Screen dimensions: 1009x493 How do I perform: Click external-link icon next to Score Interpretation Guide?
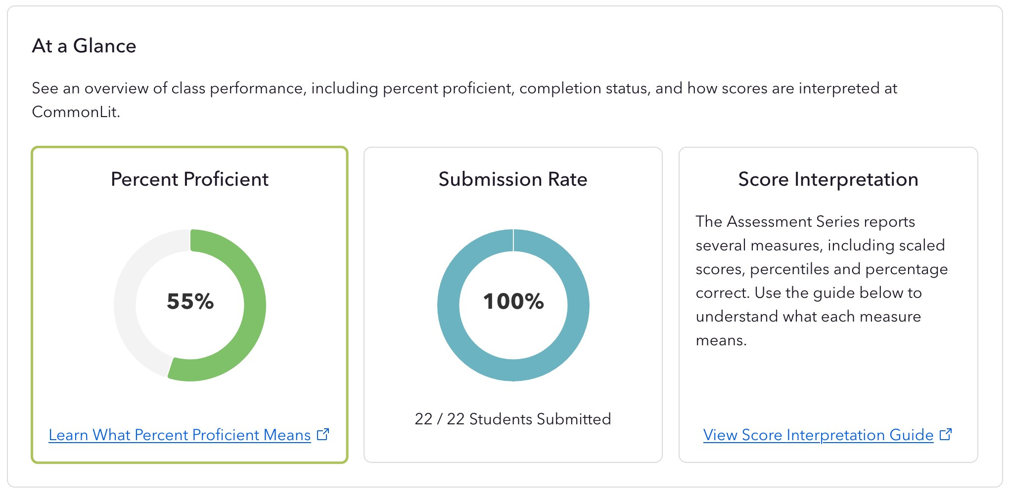946,434
